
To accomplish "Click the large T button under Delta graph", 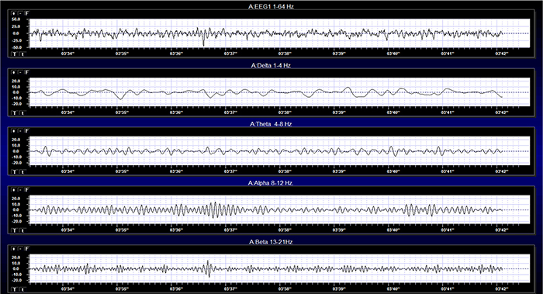I will (15, 113).
